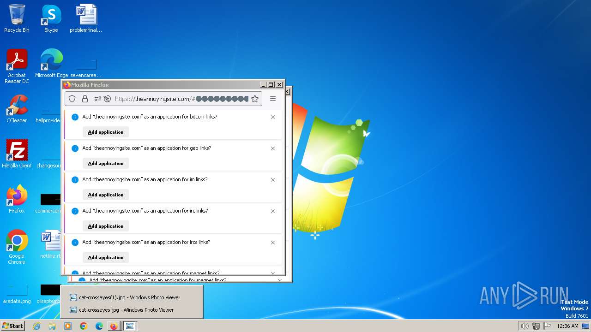Open the Start menu
Screen dimensions: 591x332
pos(12,326)
